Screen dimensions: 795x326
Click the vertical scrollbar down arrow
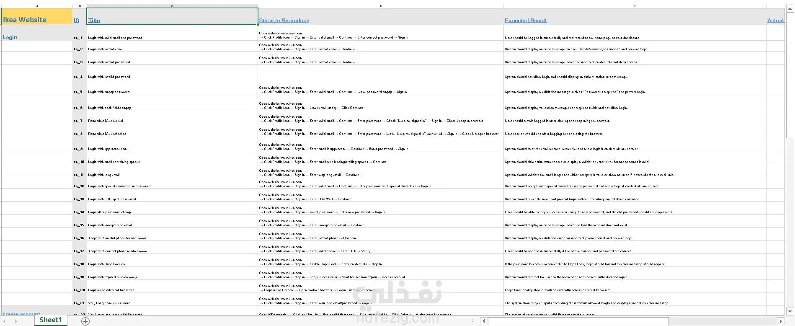coord(790,311)
